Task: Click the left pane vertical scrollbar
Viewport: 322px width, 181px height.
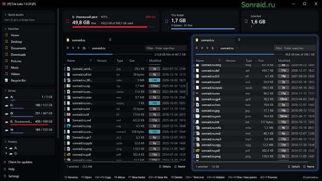Action: click(187, 89)
